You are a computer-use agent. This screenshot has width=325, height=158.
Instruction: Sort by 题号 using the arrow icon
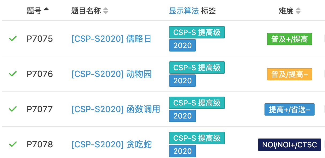[46, 9]
